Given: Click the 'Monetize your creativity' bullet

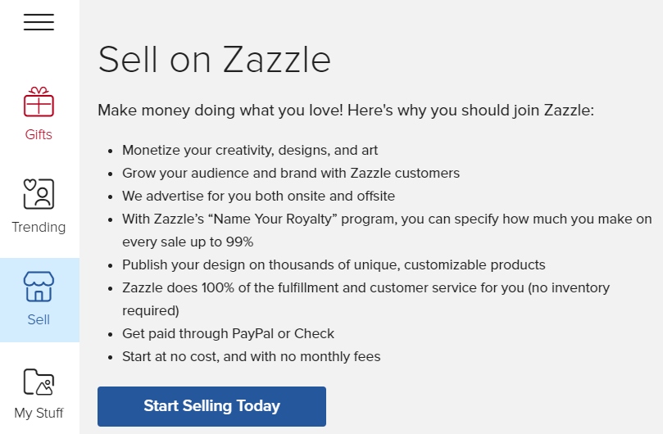Looking at the screenshot, I should 250,150.
